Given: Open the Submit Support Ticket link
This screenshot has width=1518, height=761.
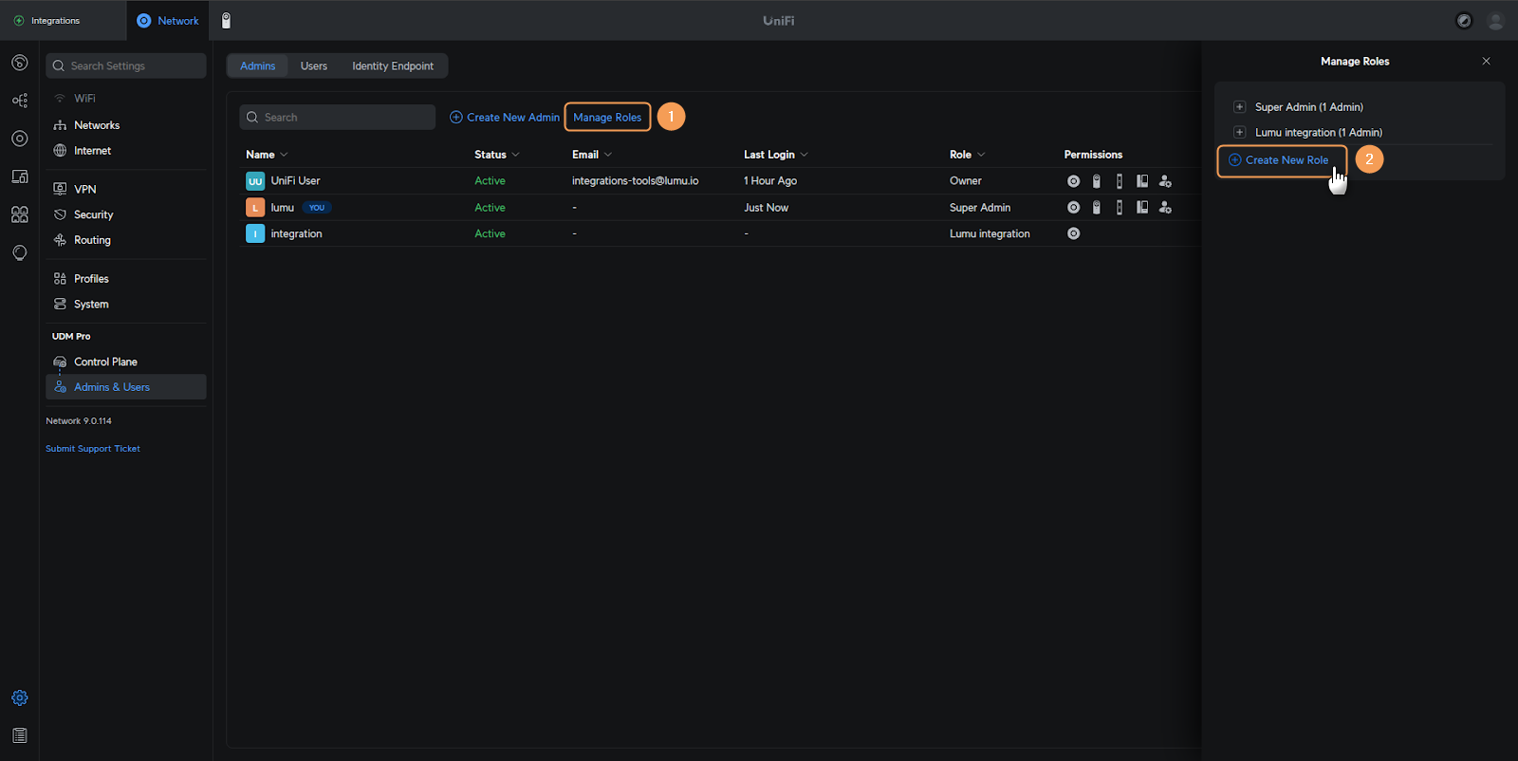Looking at the screenshot, I should point(93,449).
